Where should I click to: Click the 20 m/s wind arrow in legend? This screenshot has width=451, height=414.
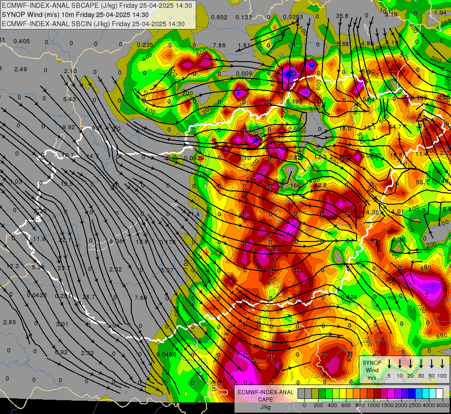tap(410, 364)
